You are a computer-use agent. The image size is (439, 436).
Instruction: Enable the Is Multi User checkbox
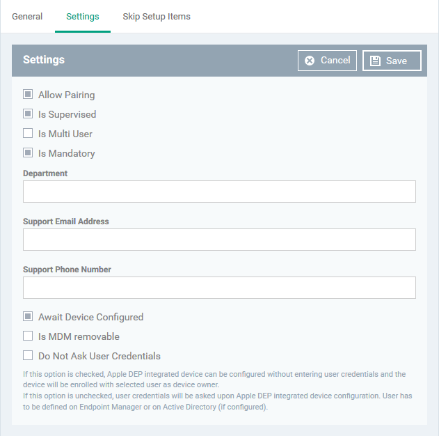pos(28,133)
